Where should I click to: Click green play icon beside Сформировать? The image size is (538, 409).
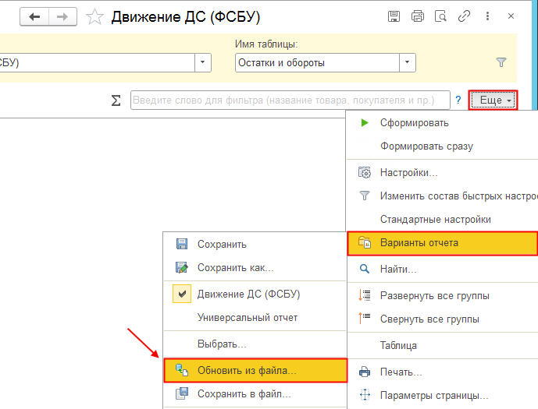tap(365, 122)
